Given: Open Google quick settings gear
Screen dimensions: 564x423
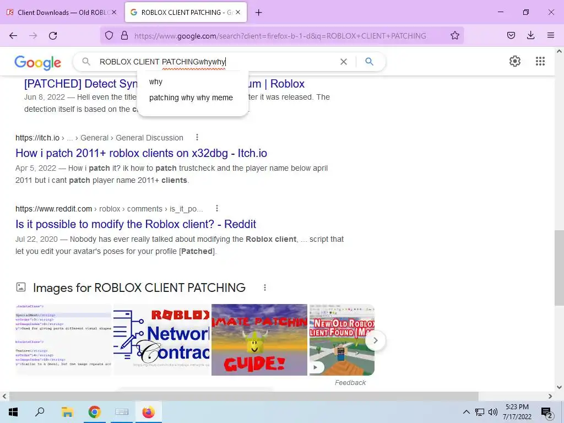Looking at the screenshot, I should 515,61.
